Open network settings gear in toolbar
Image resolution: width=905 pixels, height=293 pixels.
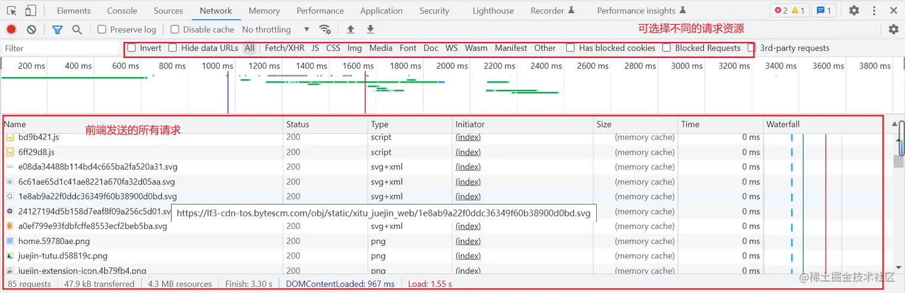tap(894, 29)
